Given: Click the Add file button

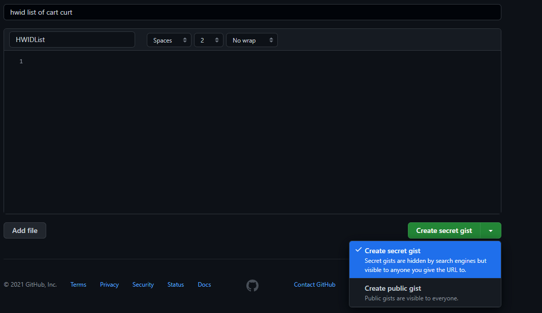Looking at the screenshot, I should pos(25,230).
